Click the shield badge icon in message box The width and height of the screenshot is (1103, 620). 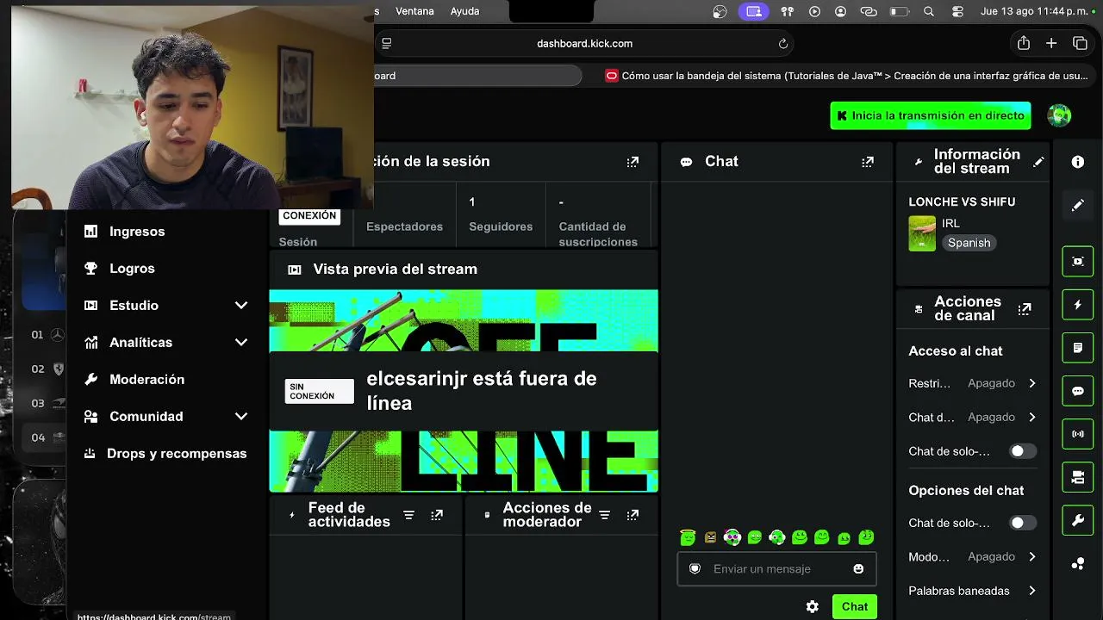click(x=695, y=569)
